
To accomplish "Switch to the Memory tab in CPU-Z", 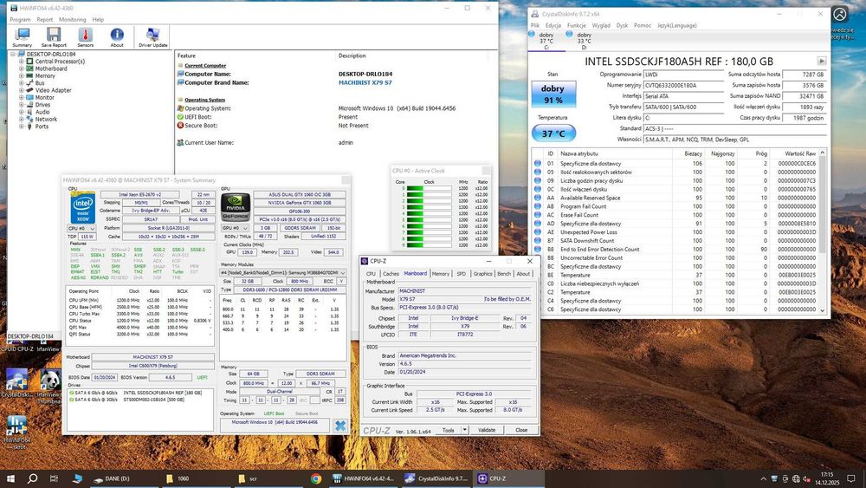I will pos(440,274).
